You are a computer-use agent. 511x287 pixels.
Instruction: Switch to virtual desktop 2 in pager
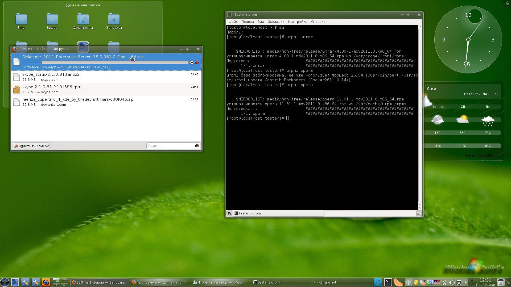point(64,280)
